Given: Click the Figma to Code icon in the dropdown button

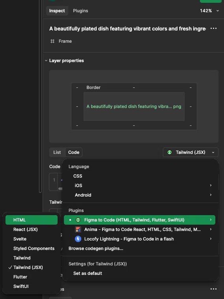Looking at the screenshot, I should (170, 152).
